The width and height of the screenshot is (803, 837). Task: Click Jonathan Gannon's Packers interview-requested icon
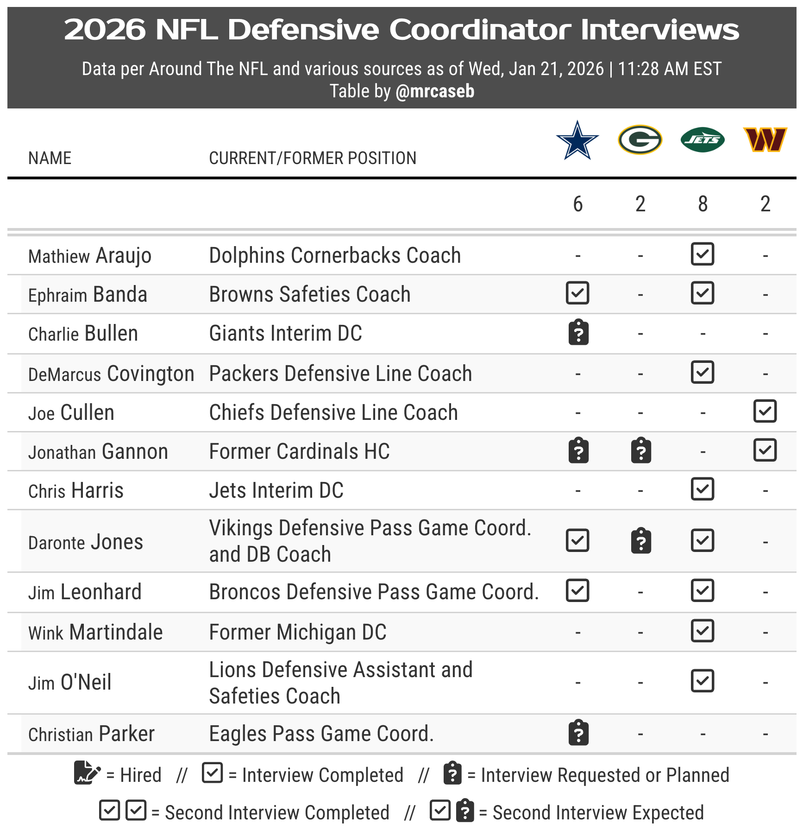[x=641, y=450]
